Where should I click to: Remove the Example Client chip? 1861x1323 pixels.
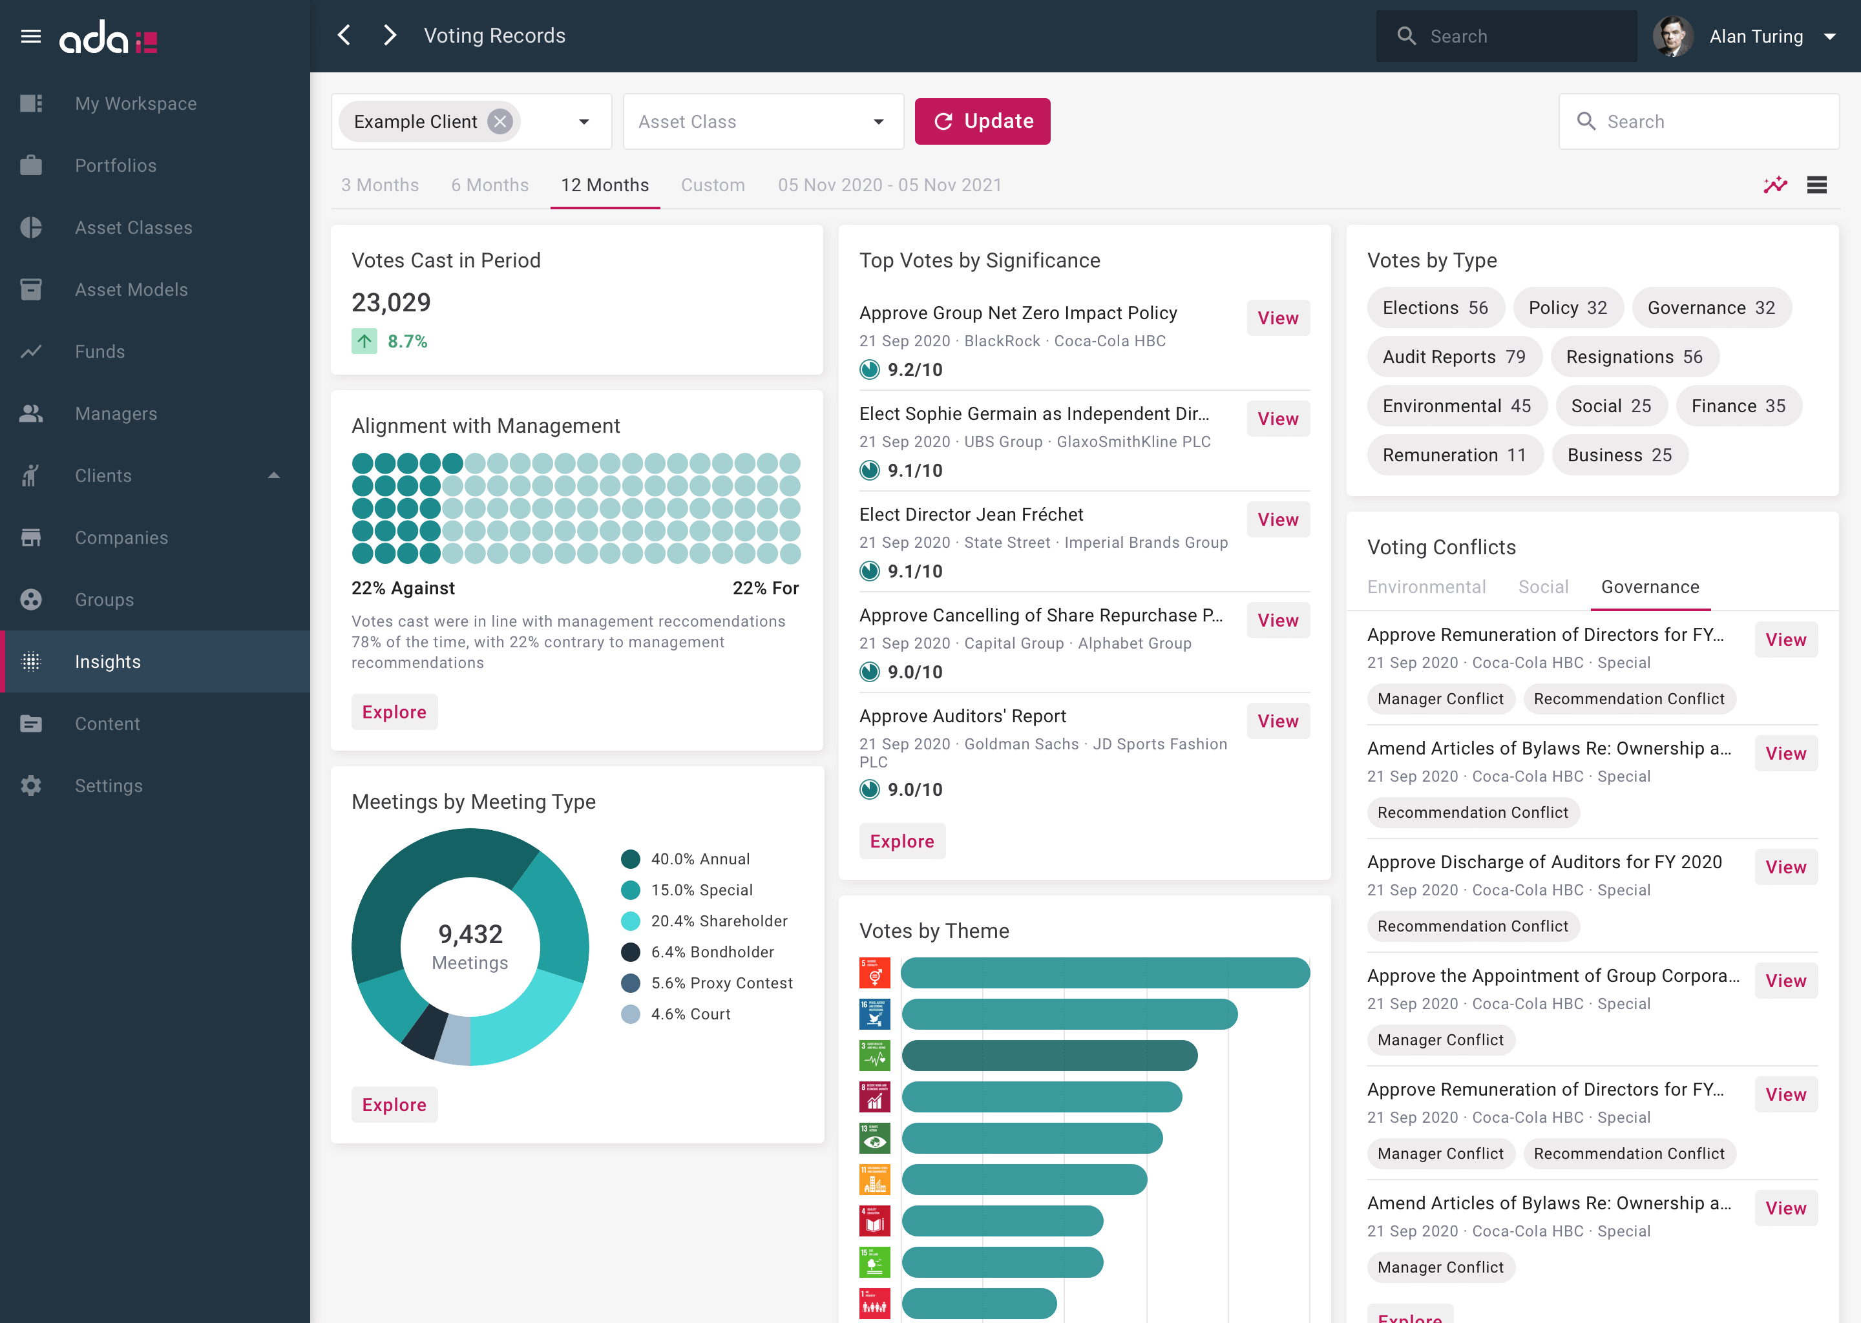[x=499, y=121]
